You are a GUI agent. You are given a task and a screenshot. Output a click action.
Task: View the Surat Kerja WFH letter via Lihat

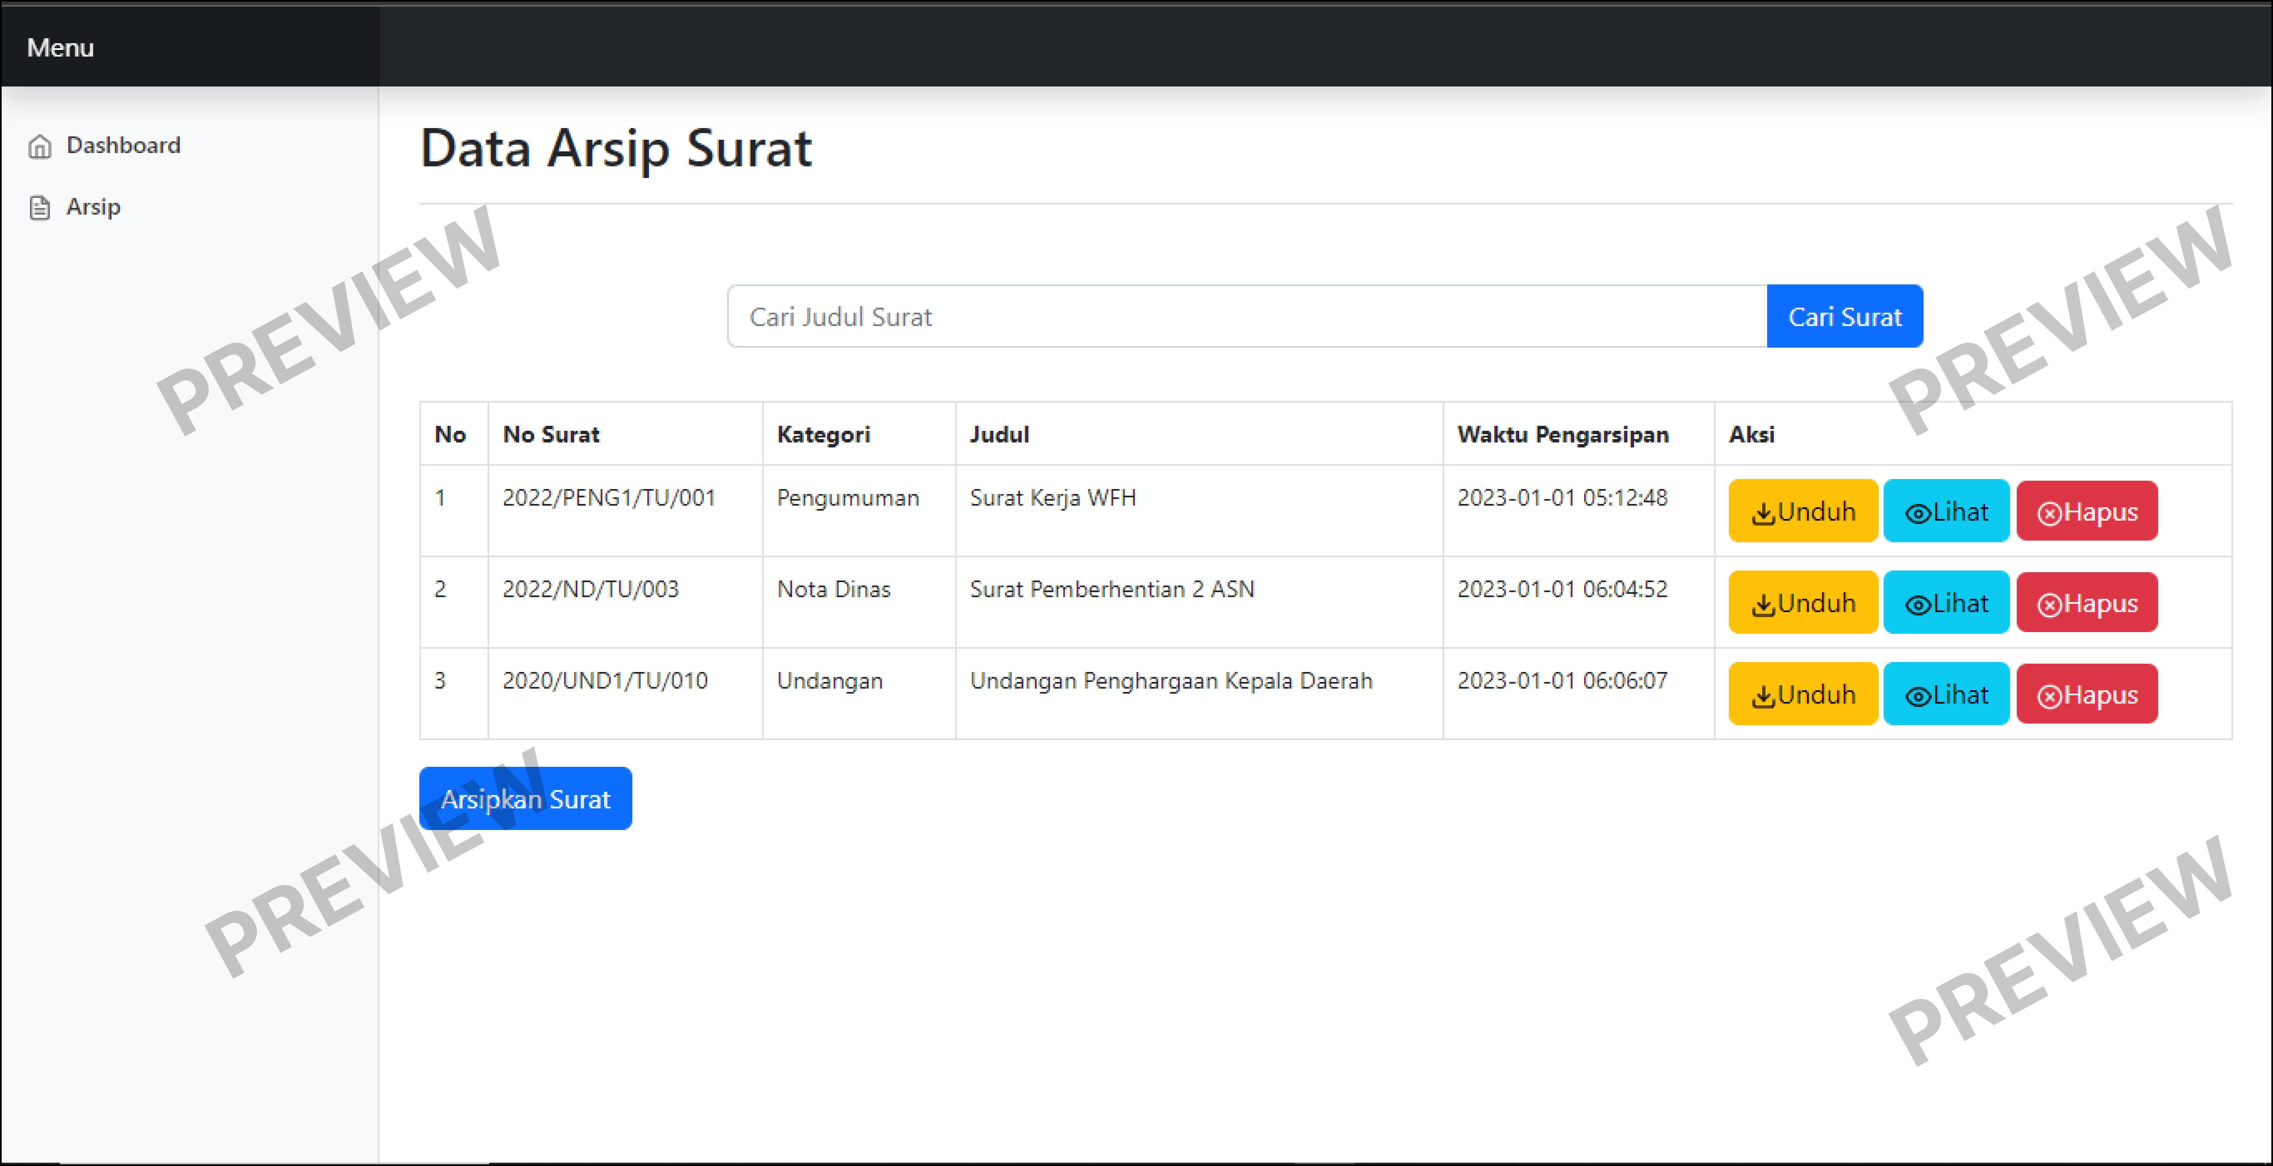(1946, 511)
